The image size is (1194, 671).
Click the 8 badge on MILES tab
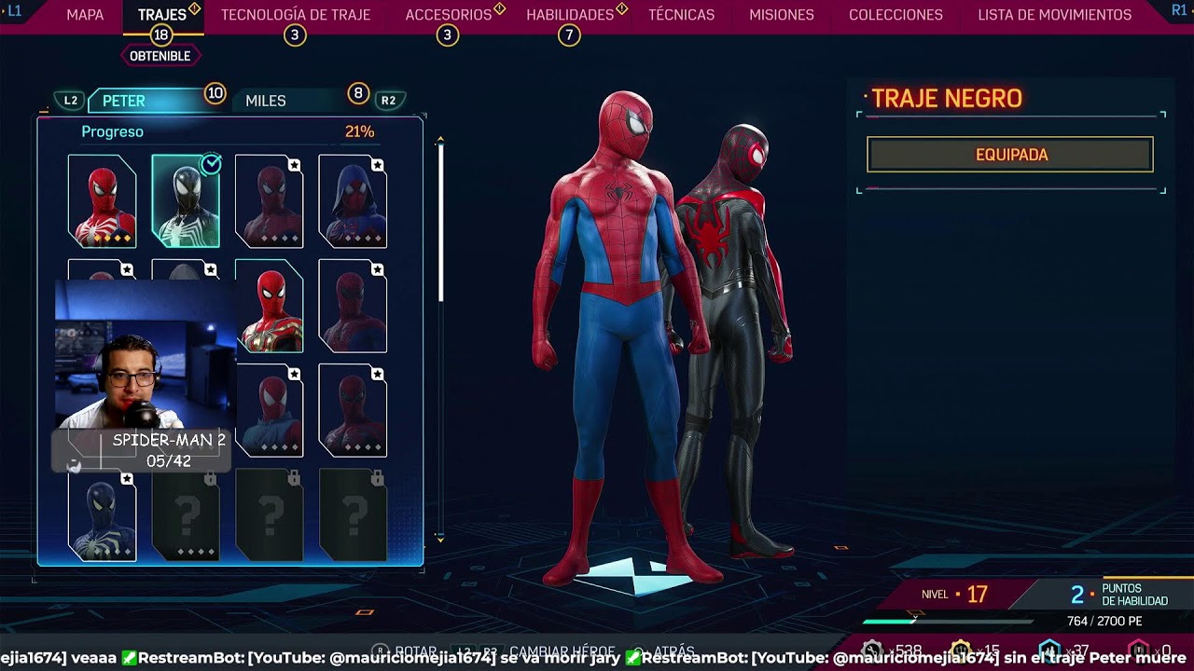[x=358, y=93]
